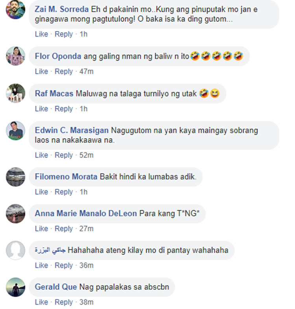Open Edwin C. Marasigan's profile photo
295x309 pixels.
pos(16,130)
